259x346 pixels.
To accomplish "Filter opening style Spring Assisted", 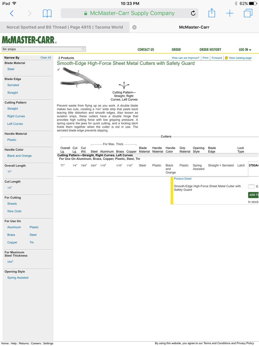I will tap(18, 278).
